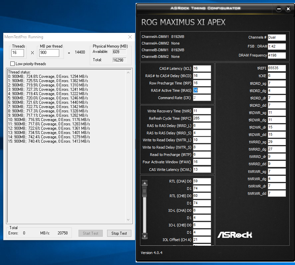The height and width of the screenshot is (265, 295).
Task: Click the tRDRD_dg value field
Action: point(277,91)
